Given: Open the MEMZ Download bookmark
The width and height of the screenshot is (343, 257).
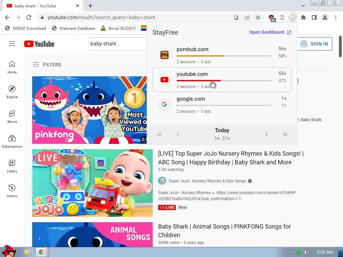Looking at the screenshot, I should pyautogui.click(x=25, y=28).
